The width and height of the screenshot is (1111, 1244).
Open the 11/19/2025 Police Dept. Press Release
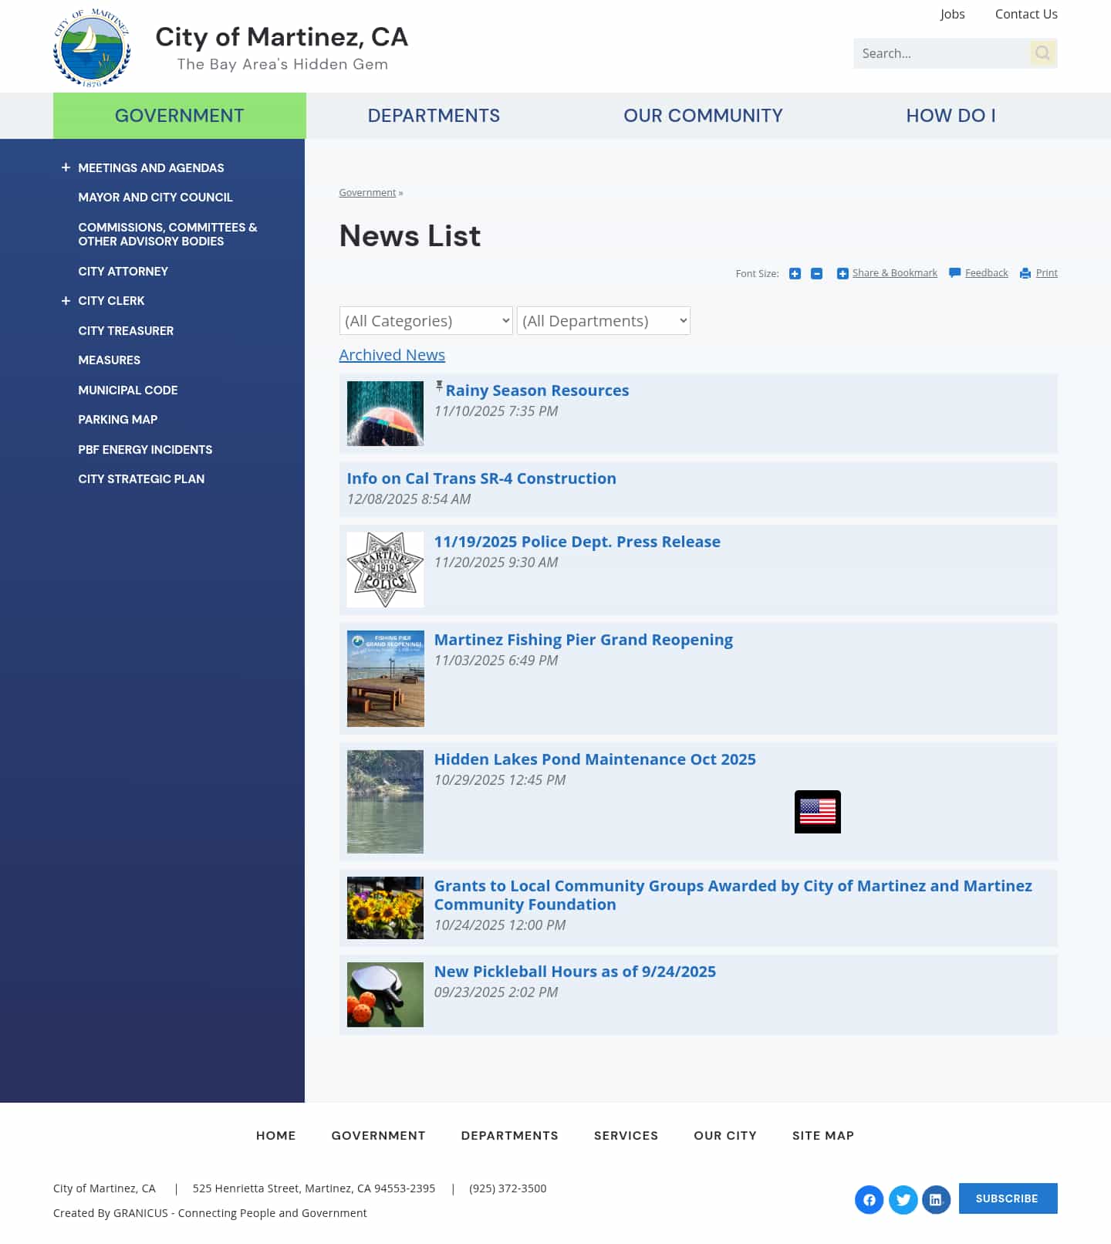click(x=577, y=542)
